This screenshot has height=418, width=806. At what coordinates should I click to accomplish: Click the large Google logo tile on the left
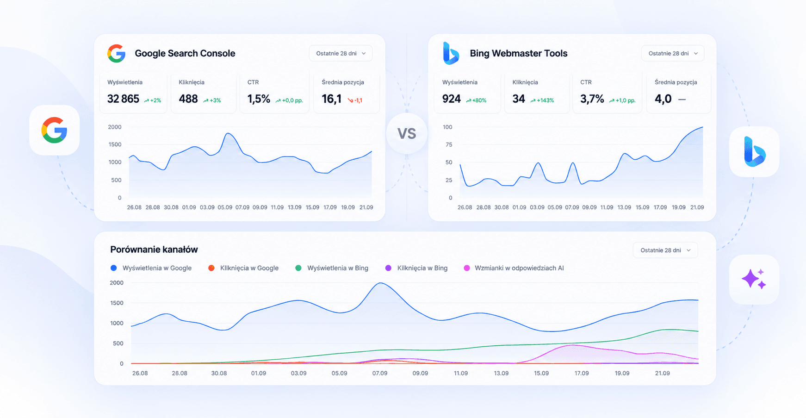55,130
